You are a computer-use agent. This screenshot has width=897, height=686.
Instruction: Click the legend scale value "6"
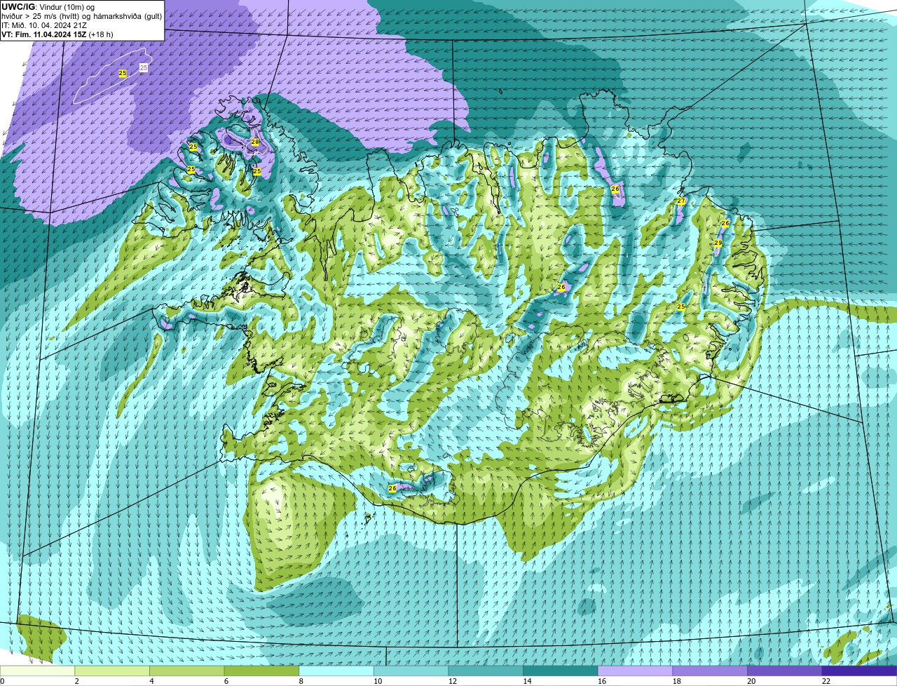[x=226, y=681]
